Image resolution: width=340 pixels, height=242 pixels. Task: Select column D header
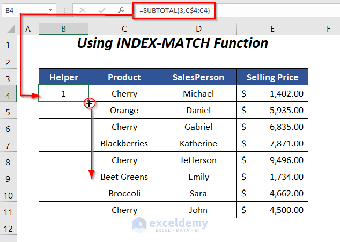(198, 28)
